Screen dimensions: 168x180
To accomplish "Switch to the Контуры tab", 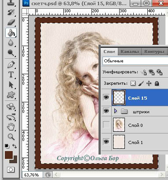I will 154,52.
